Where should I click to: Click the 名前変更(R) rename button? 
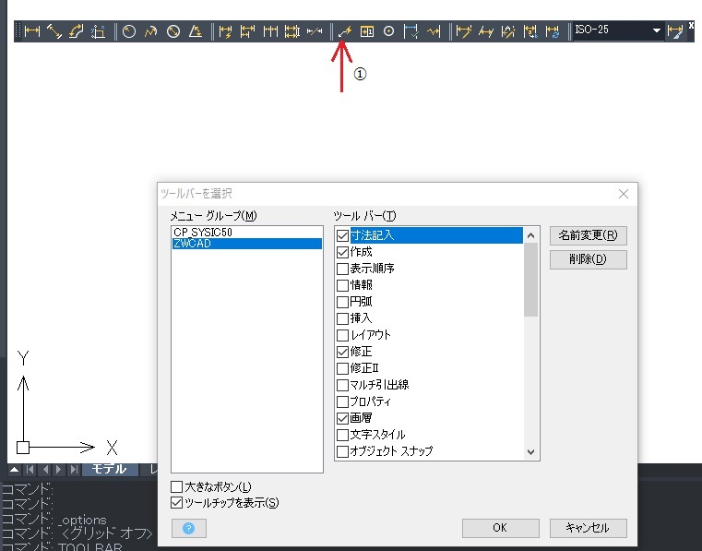pyautogui.click(x=588, y=235)
